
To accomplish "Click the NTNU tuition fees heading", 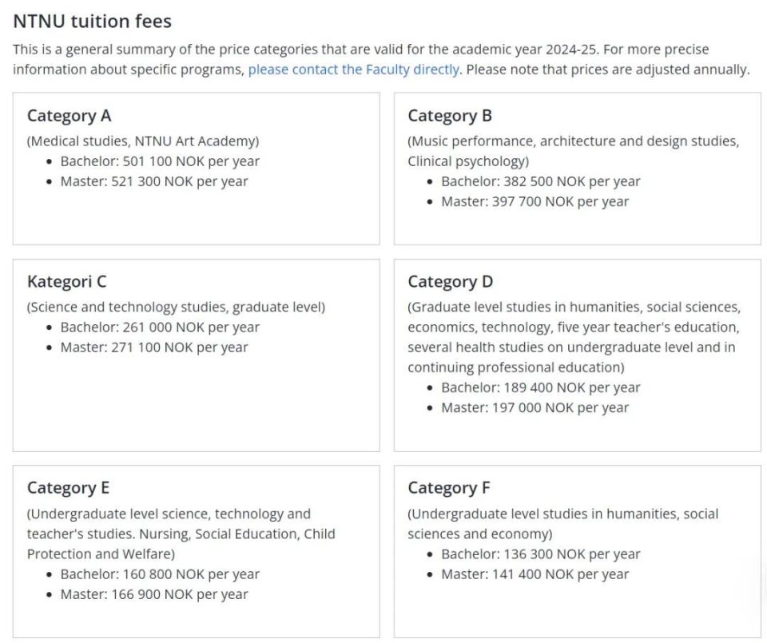I will (93, 22).
